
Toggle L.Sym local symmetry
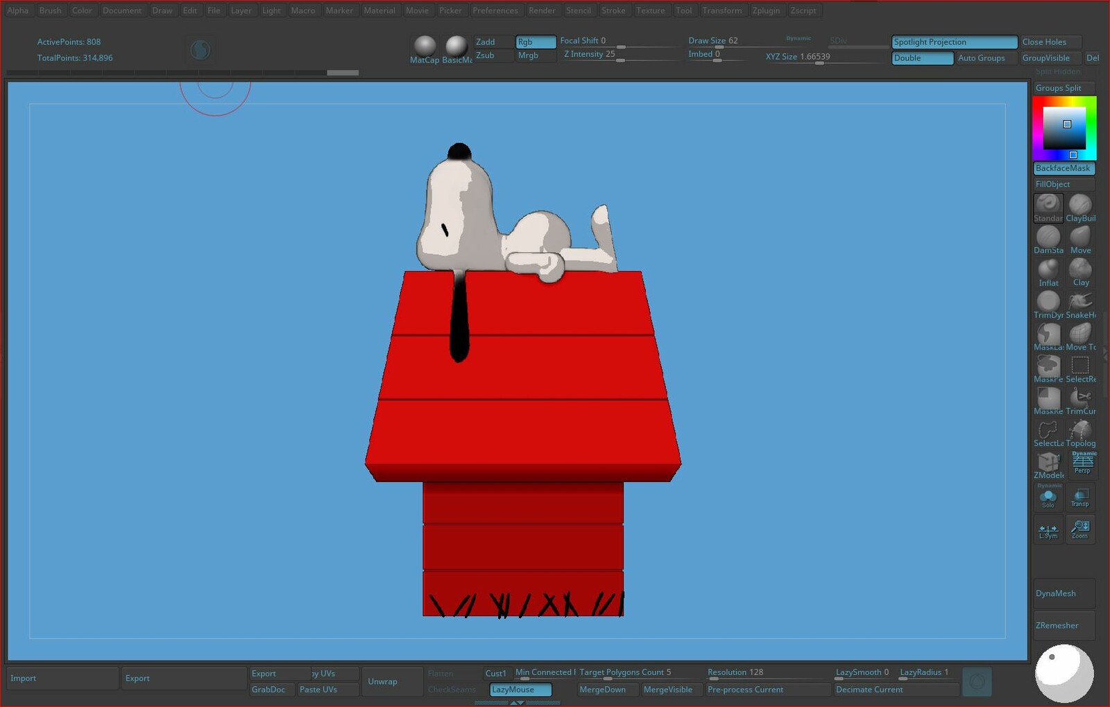pos(1048,529)
